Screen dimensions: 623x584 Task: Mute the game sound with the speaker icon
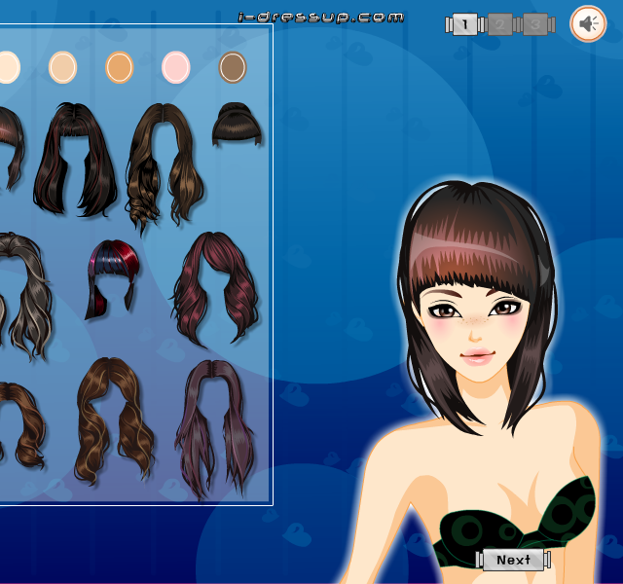point(588,23)
